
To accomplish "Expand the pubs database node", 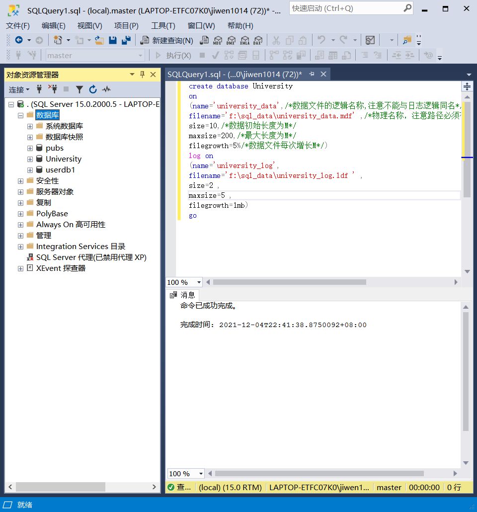I will [30, 148].
